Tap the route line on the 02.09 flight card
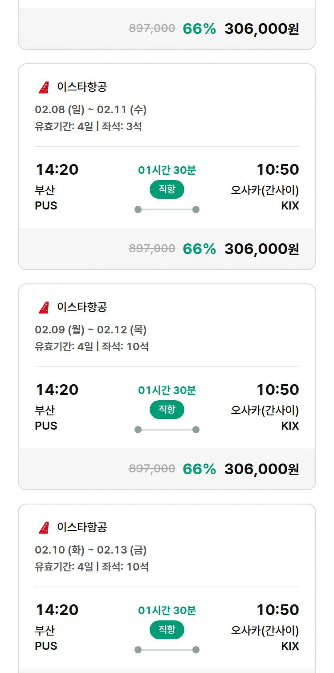Viewport: 334px width, 673px height. coord(167,430)
